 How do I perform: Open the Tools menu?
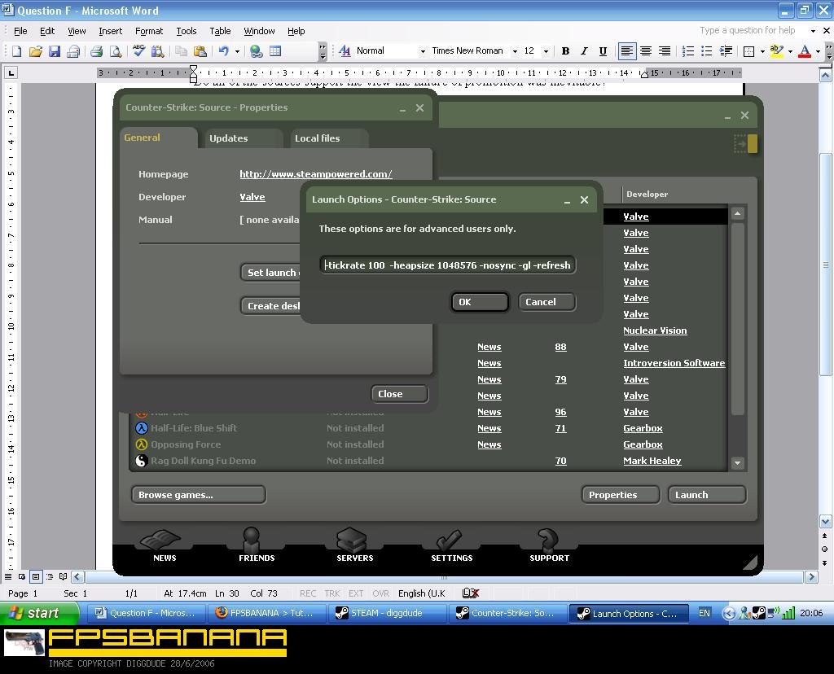(x=187, y=31)
